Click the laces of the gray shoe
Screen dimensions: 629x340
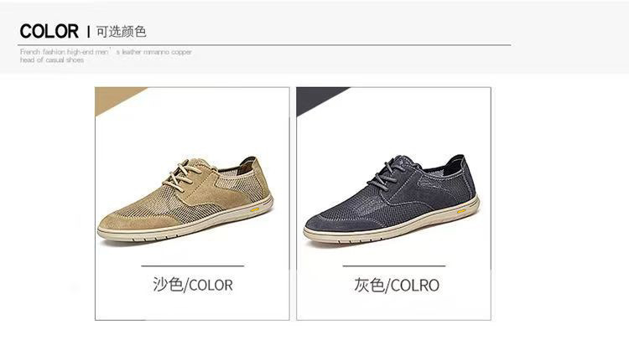388,173
